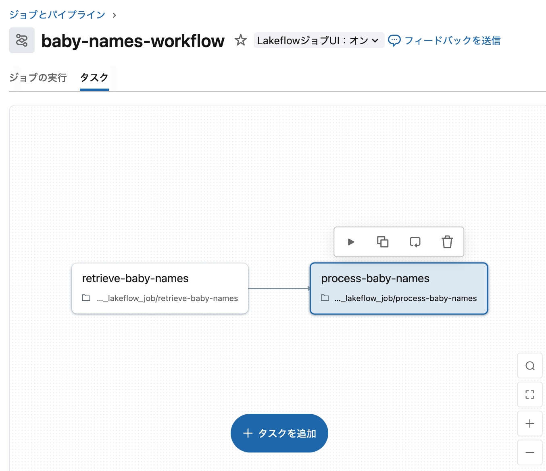Select the タスク tab
The height and width of the screenshot is (471, 546).
94,77
